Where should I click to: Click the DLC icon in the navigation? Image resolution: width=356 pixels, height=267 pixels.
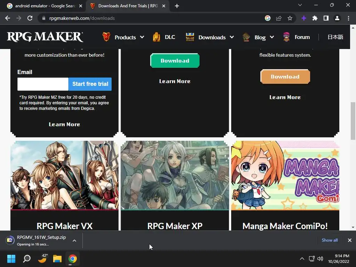coord(156,37)
